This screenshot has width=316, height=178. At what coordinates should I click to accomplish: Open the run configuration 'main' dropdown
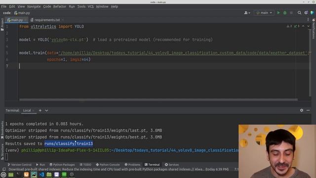264,13
